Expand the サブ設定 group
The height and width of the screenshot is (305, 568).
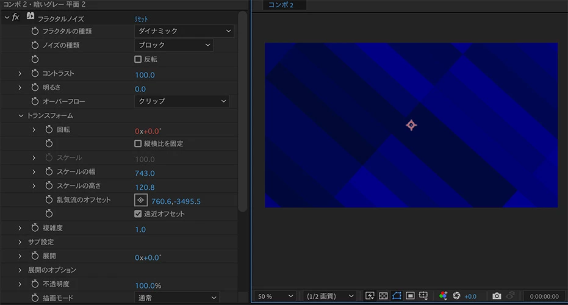point(20,242)
